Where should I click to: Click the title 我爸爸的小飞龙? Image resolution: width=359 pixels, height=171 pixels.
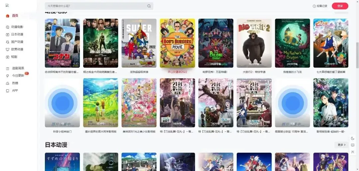tap(293, 72)
